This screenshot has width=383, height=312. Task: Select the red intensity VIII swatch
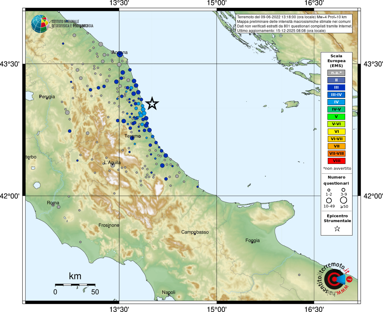click(x=336, y=161)
